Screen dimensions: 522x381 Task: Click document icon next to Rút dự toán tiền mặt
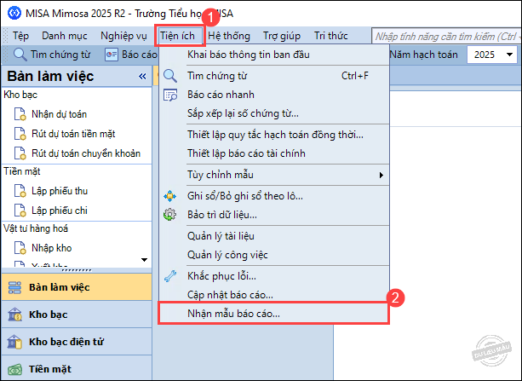(20, 134)
